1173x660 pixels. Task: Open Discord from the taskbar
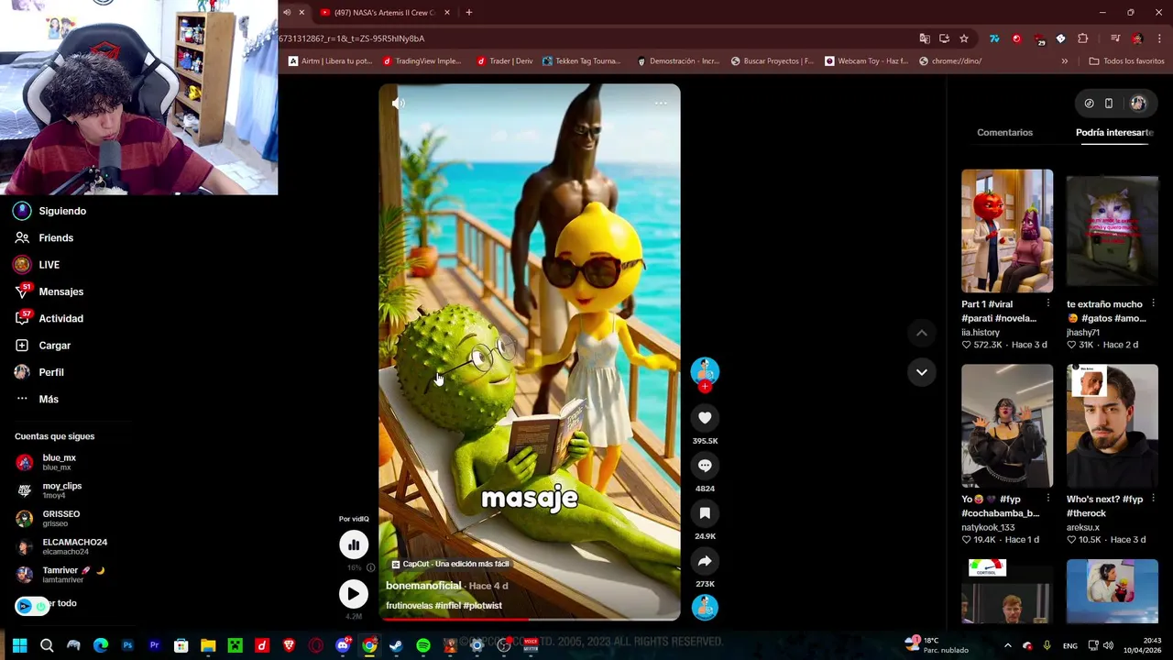click(x=343, y=646)
